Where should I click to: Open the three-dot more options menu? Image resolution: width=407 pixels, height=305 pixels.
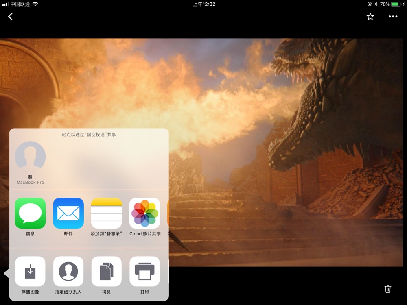(x=393, y=17)
